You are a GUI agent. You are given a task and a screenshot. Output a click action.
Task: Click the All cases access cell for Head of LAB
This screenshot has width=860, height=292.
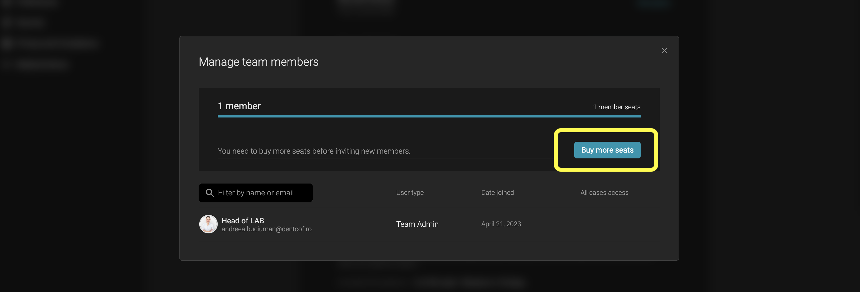[604, 224]
